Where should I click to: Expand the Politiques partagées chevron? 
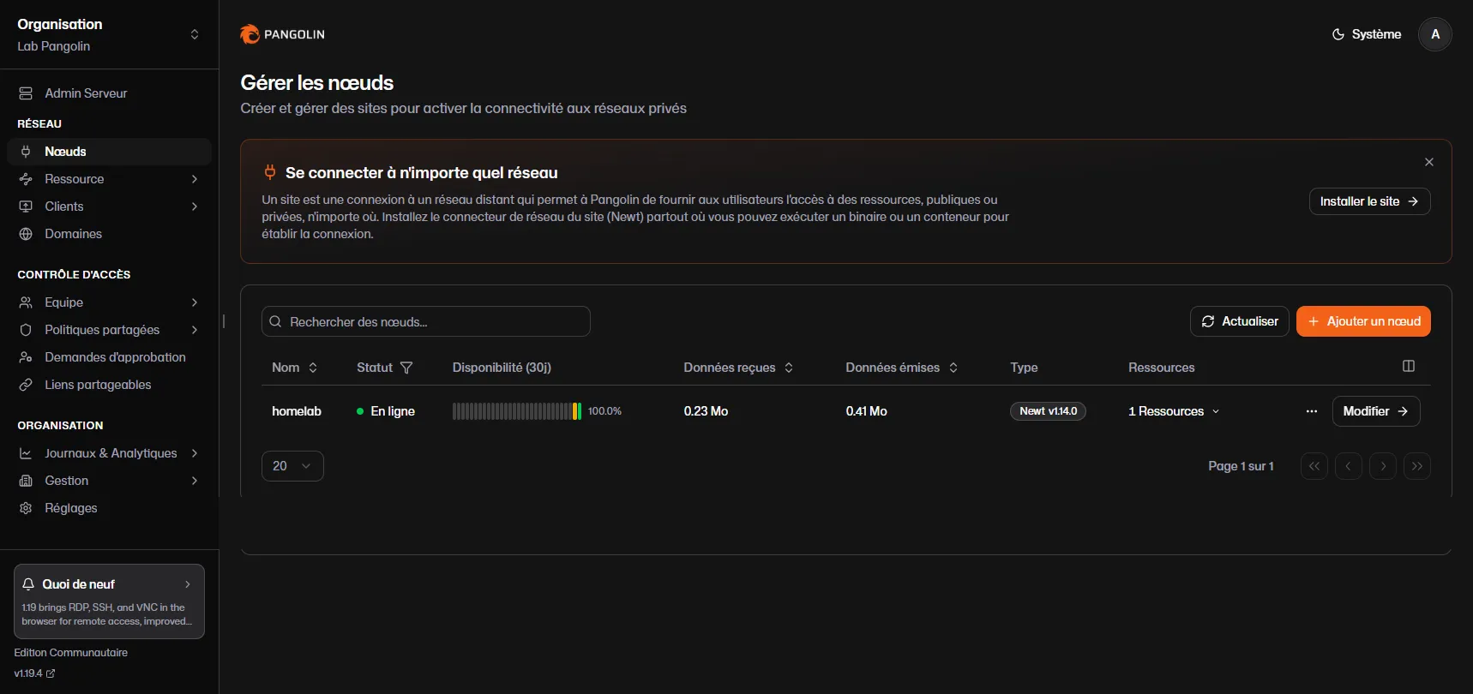[195, 330]
